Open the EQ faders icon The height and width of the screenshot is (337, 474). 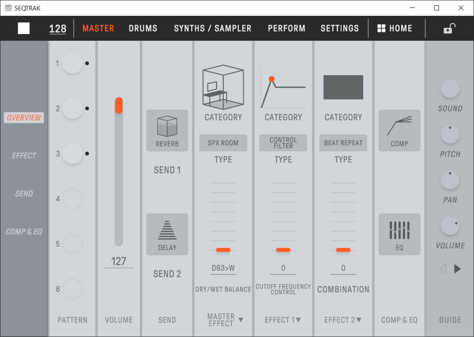tap(399, 234)
